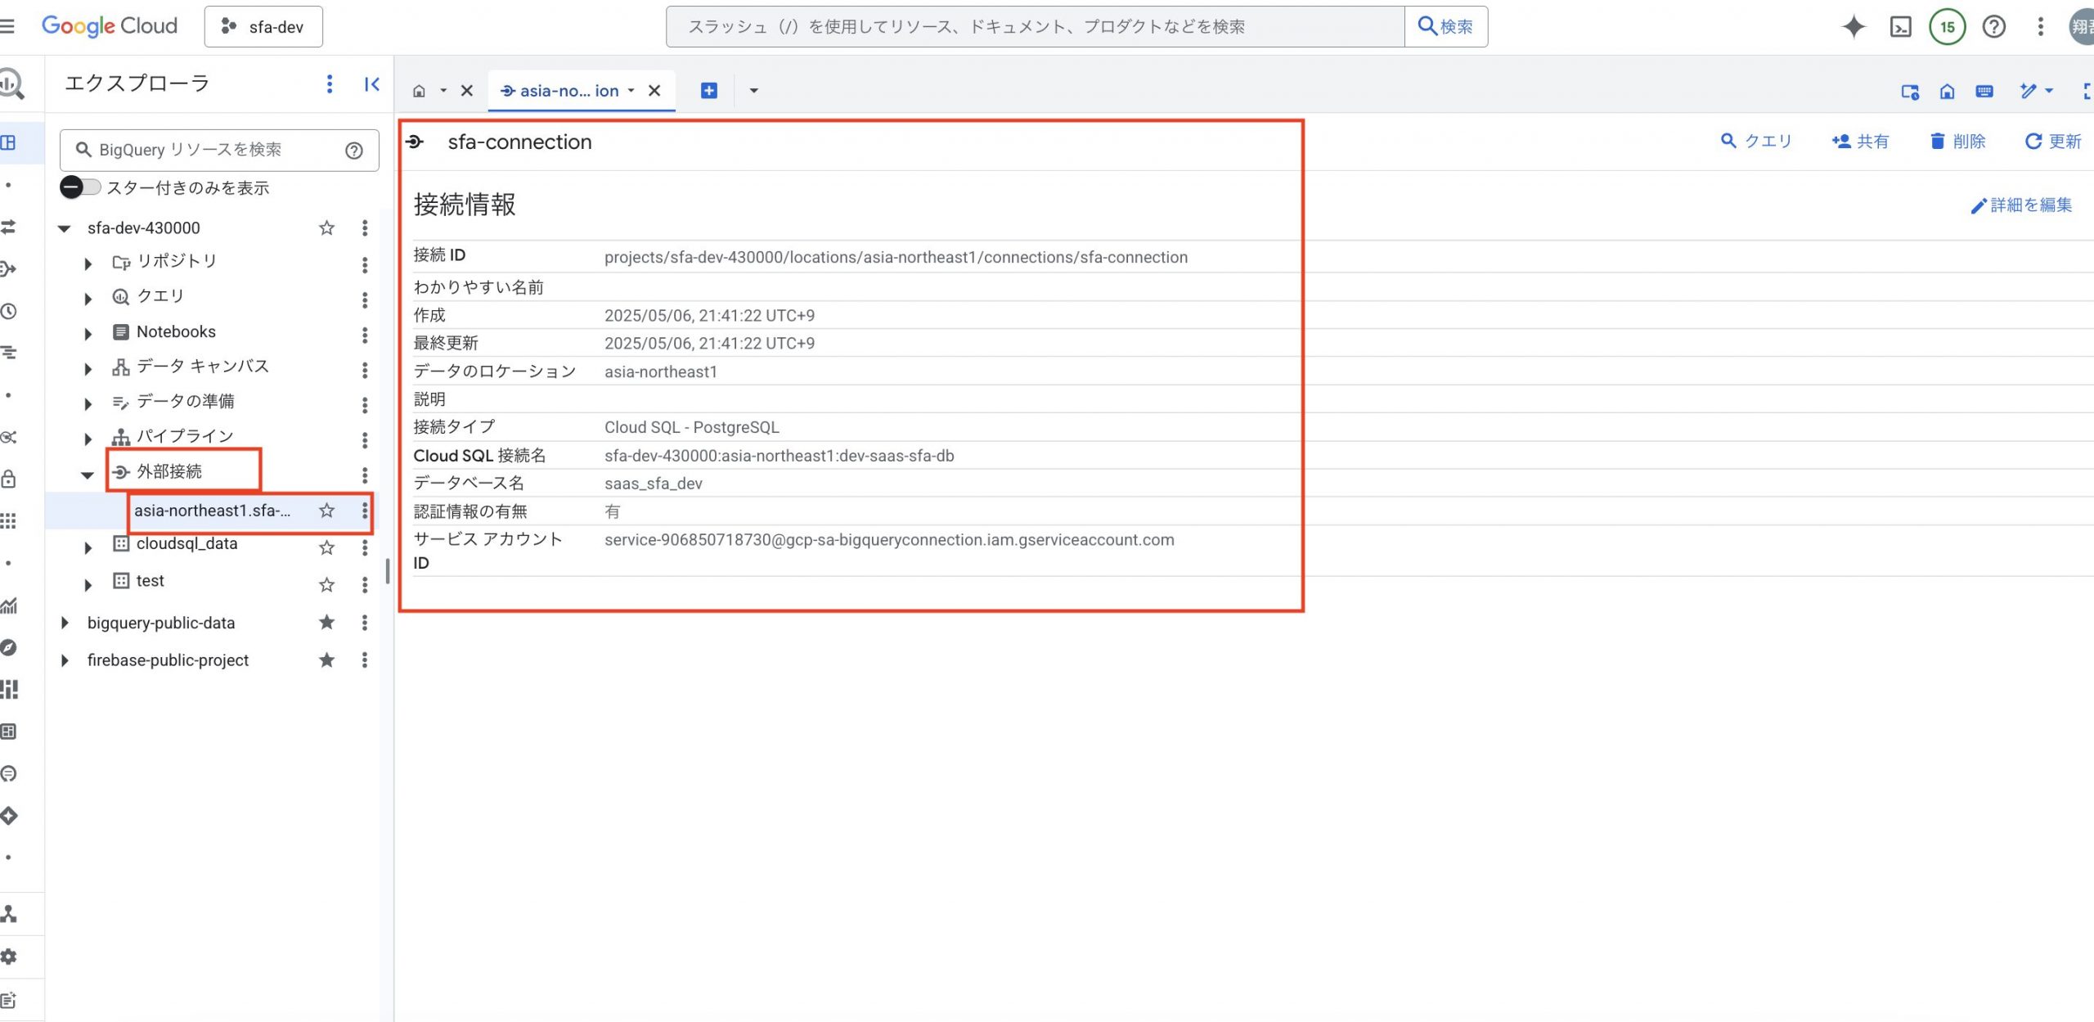
Task: Open the hamburger navigation menu
Action: tap(7, 26)
